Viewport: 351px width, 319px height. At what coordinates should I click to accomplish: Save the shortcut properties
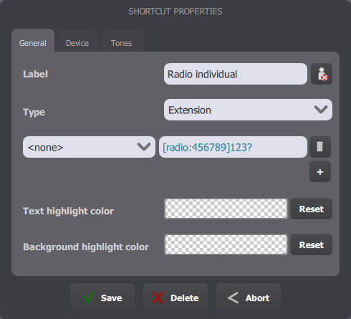(102, 297)
